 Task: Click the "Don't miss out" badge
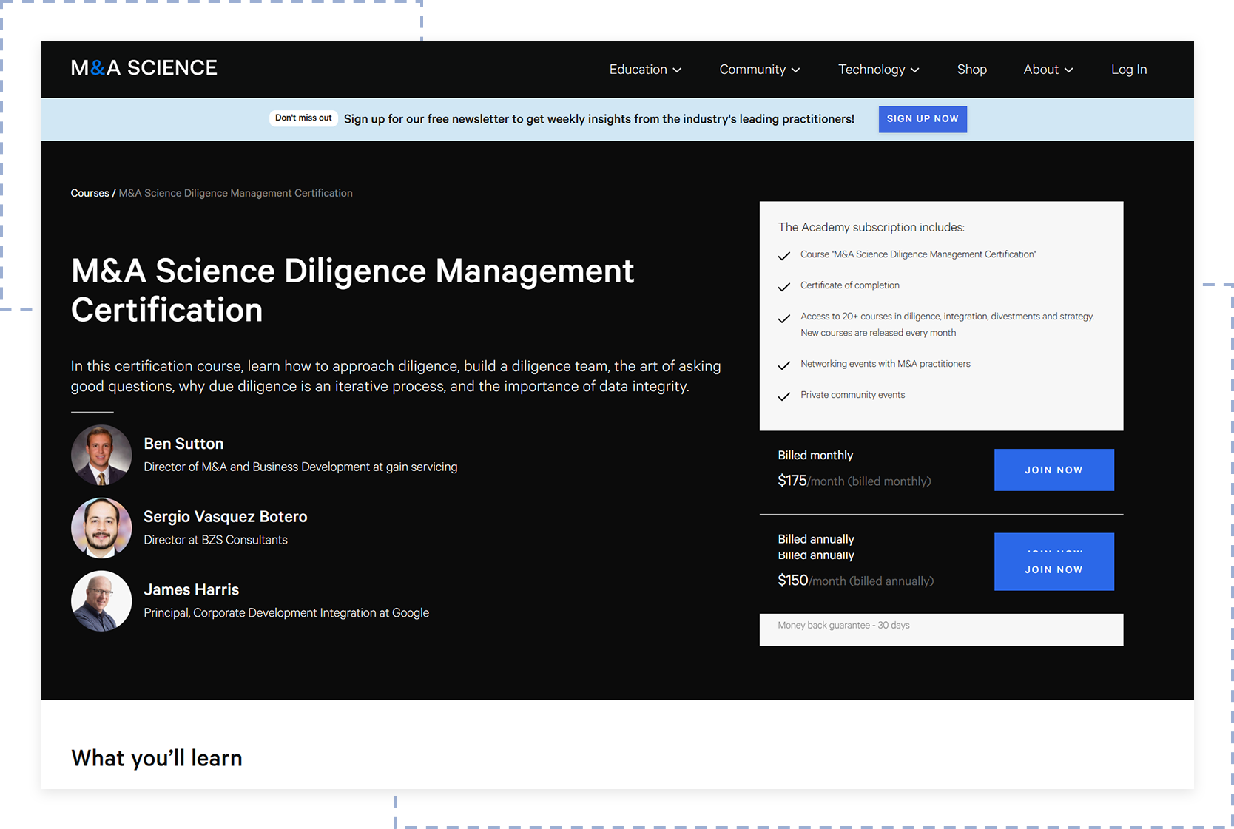coord(303,118)
